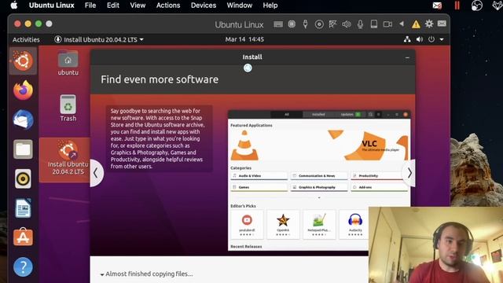Click 'All' tab in slideshow screenshot
The width and height of the screenshot is (503, 283).
[x=286, y=115]
